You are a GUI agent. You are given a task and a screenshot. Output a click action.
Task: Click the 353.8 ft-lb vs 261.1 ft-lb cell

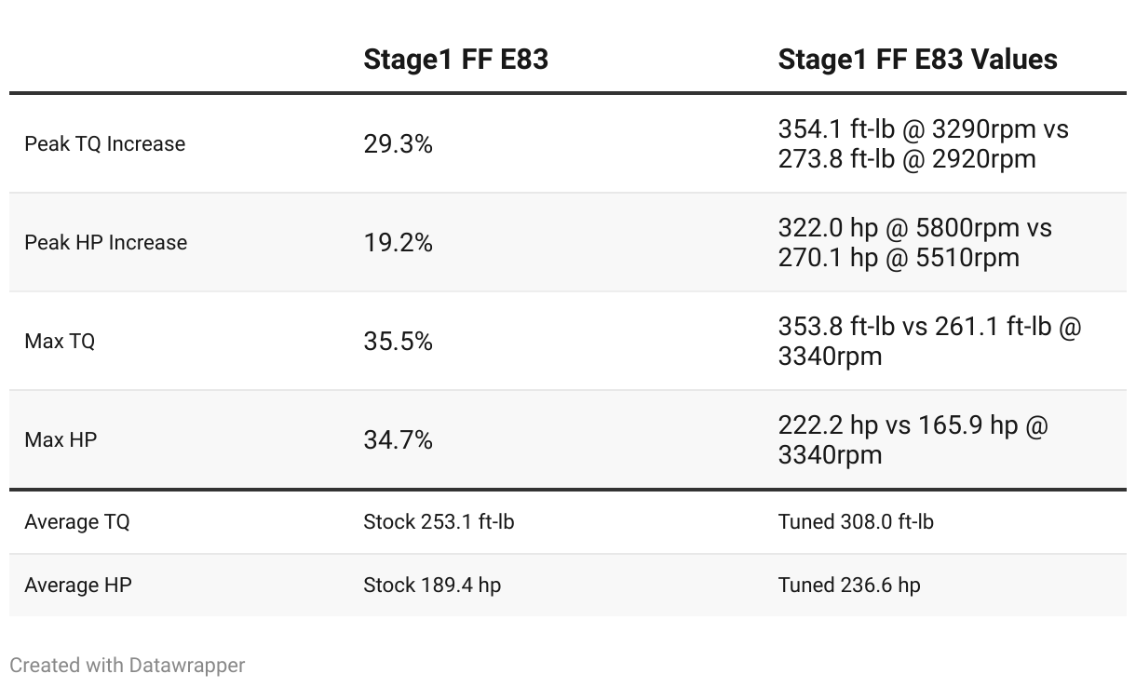point(928,342)
